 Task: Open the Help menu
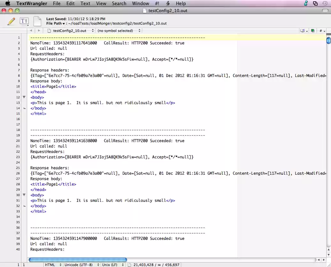tap(181, 4)
